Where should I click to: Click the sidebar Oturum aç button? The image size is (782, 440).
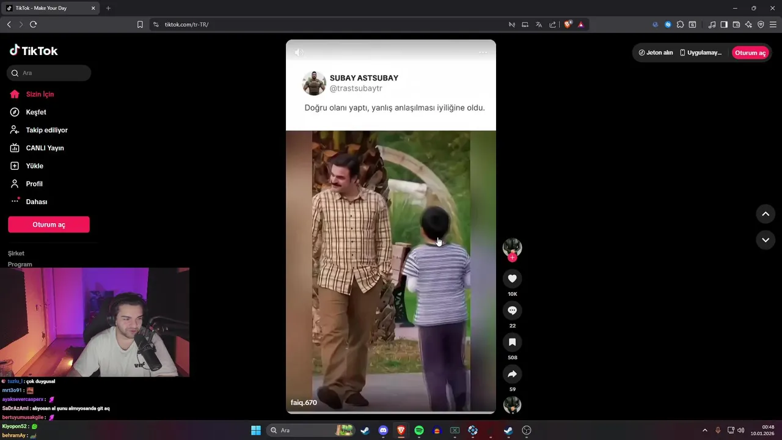(x=49, y=224)
